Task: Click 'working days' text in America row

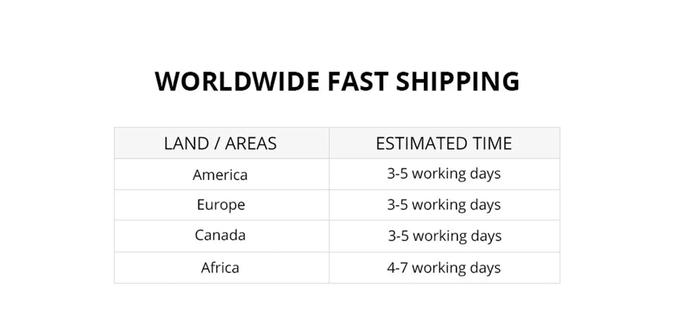Action: 456,173
